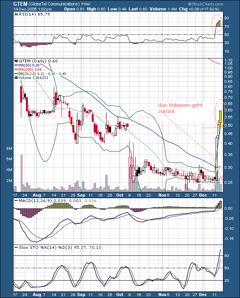
Task: Click the volume bars icon in legend
Action: (16, 77)
